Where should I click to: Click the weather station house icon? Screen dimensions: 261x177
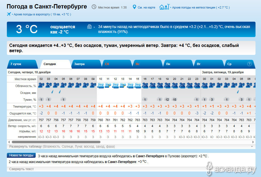[164, 7]
